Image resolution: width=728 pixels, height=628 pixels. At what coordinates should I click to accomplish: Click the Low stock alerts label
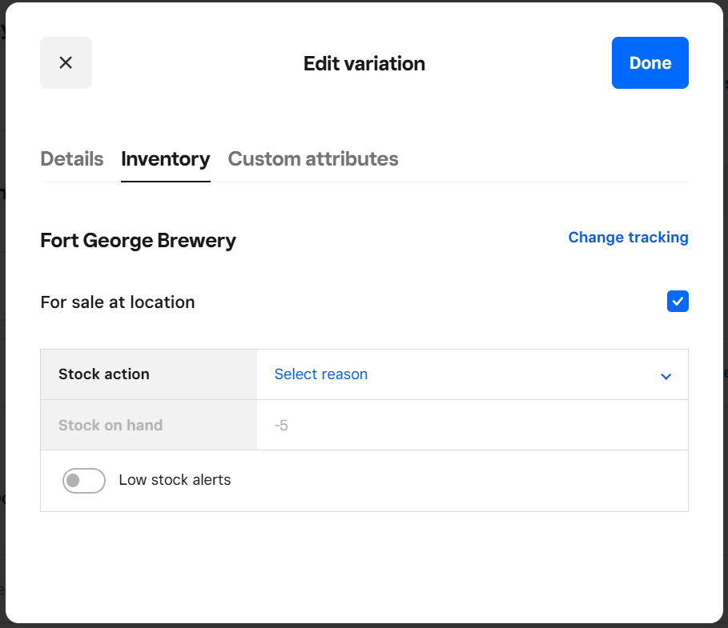click(x=175, y=481)
